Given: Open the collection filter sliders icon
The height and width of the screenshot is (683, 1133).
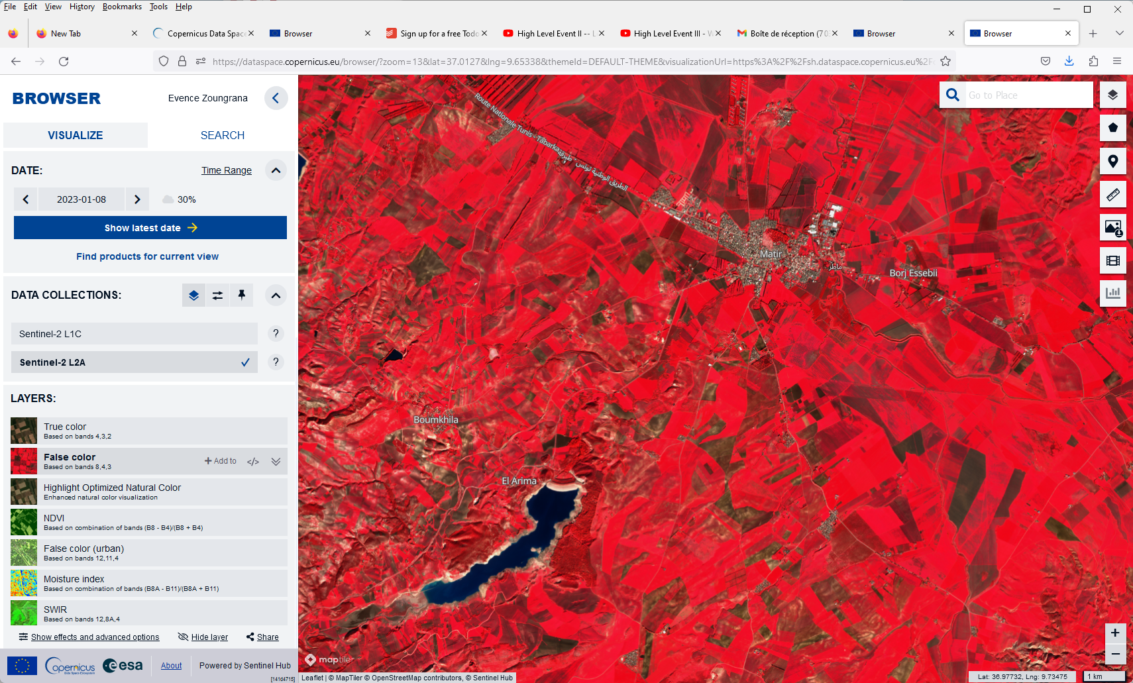Looking at the screenshot, I should point(217,295).
